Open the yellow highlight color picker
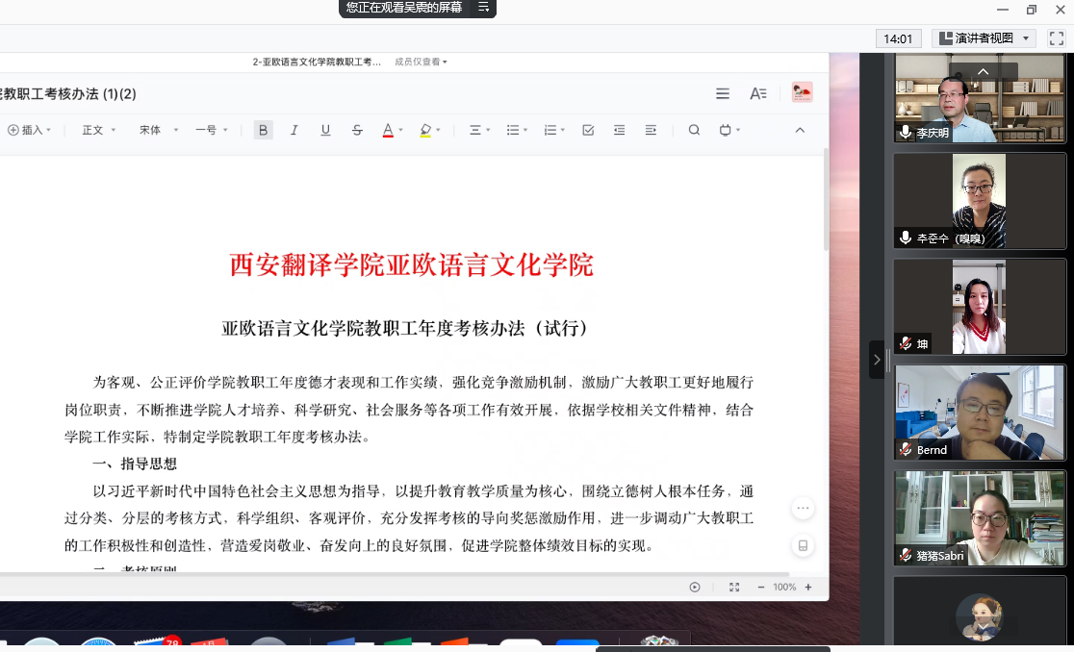Screen dimensions: 1074x652 [430, 130]
